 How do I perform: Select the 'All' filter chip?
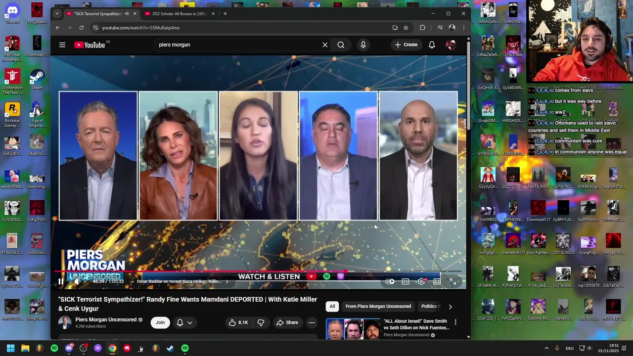tap(332, 307)
